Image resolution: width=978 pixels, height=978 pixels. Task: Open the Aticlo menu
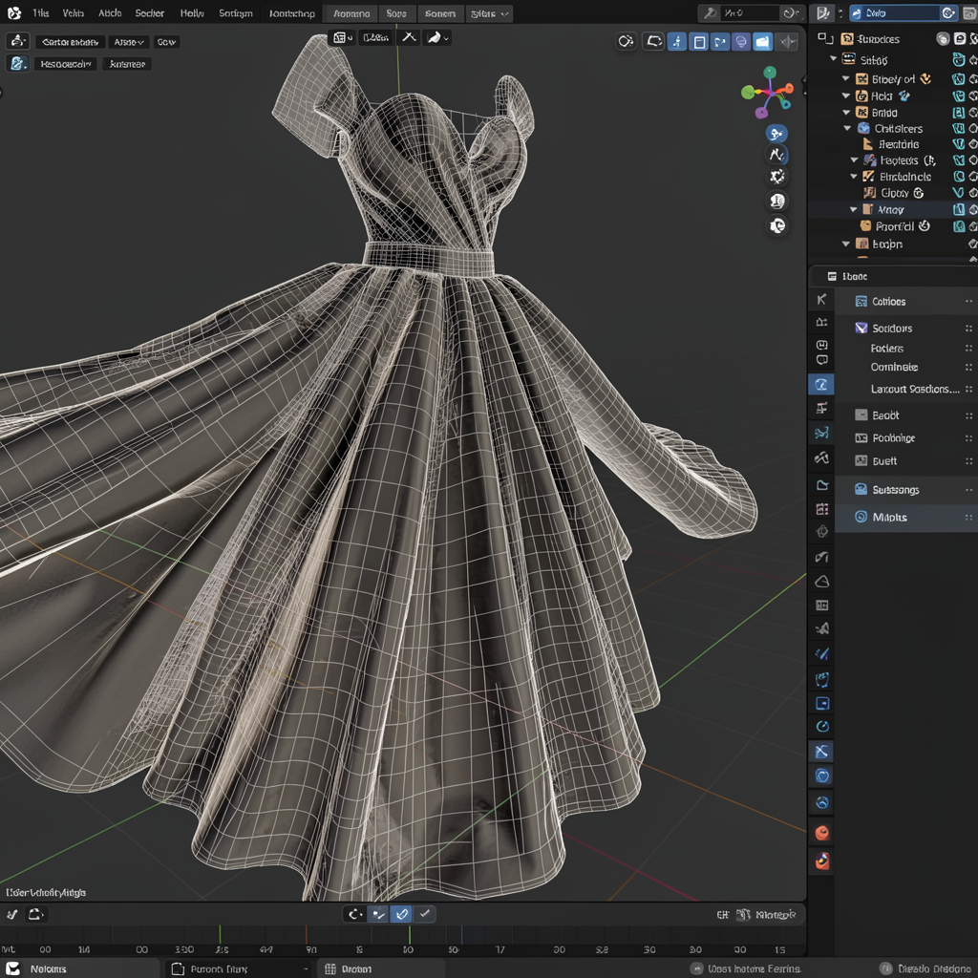[x=110, y=13]
